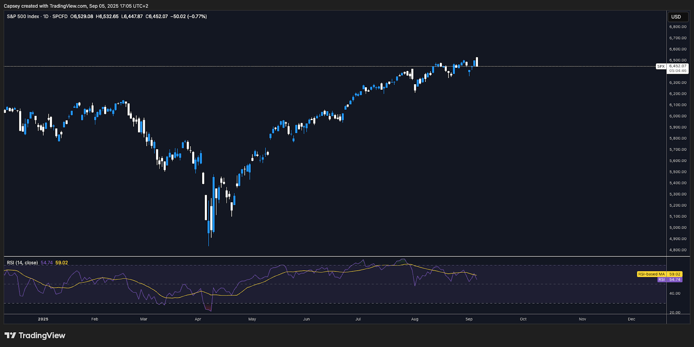This screenshot has height=347, width=694.
Task: Click the Jul time axis label
Action: point(358,319)
